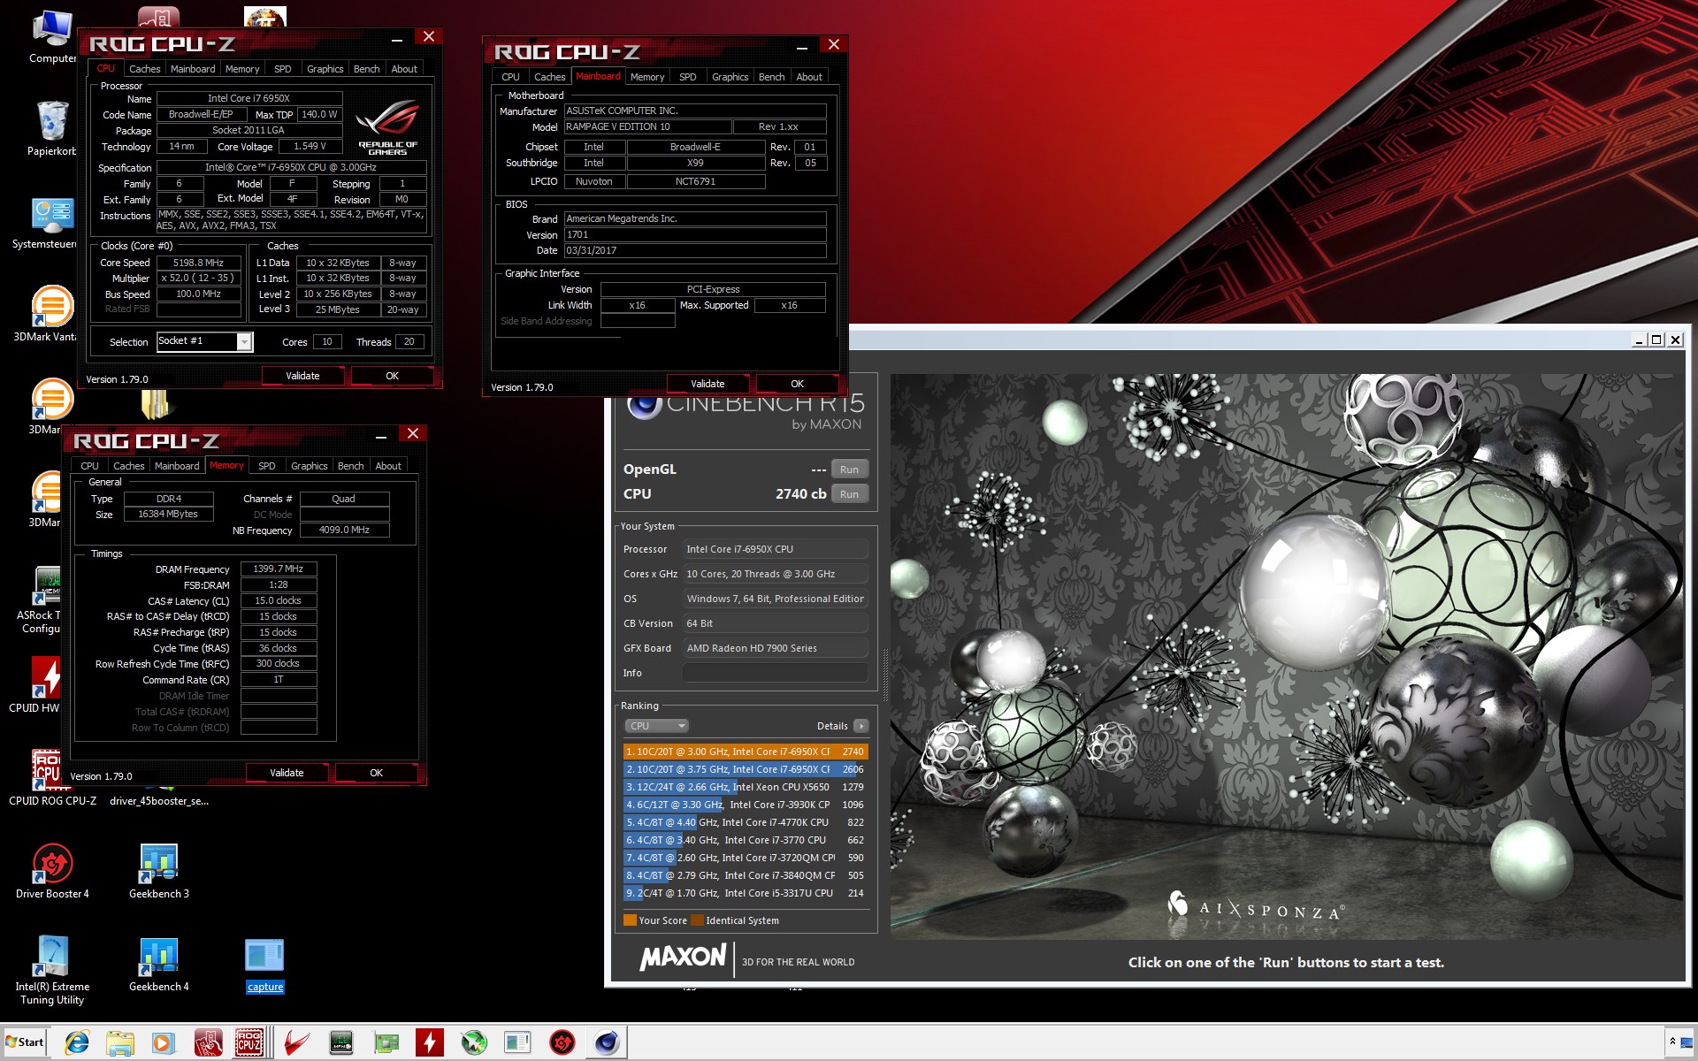Switch to CPU tab in Memory CPU-Z window

tap(89, 466)
